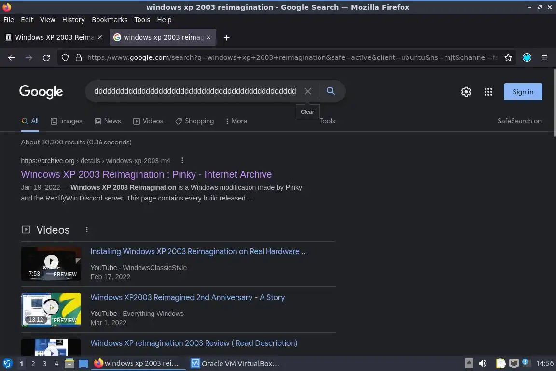The height and width of the screenshot is (371, 556).
Task: Click the forward navigation arrow
Action: click(29, 57)
